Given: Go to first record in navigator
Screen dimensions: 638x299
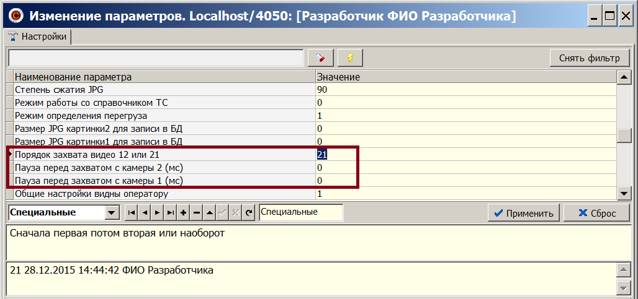Looking at the screenshot, I should [130, 213].
